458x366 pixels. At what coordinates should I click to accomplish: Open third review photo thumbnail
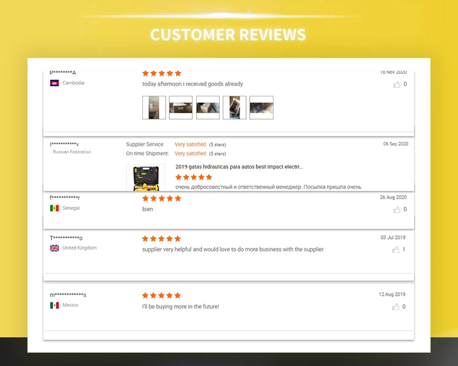pos(208,107)
